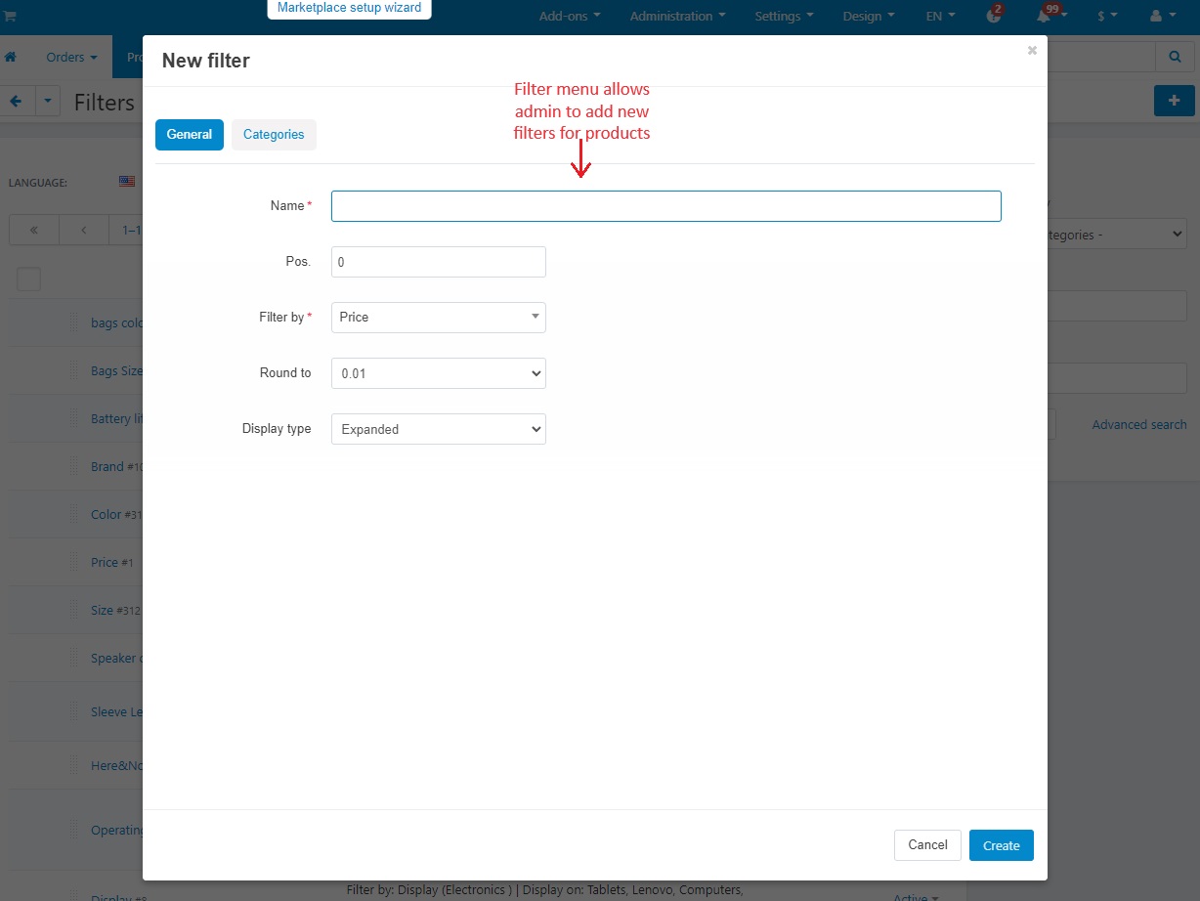Click the top search input field

tap(1100, 58)
